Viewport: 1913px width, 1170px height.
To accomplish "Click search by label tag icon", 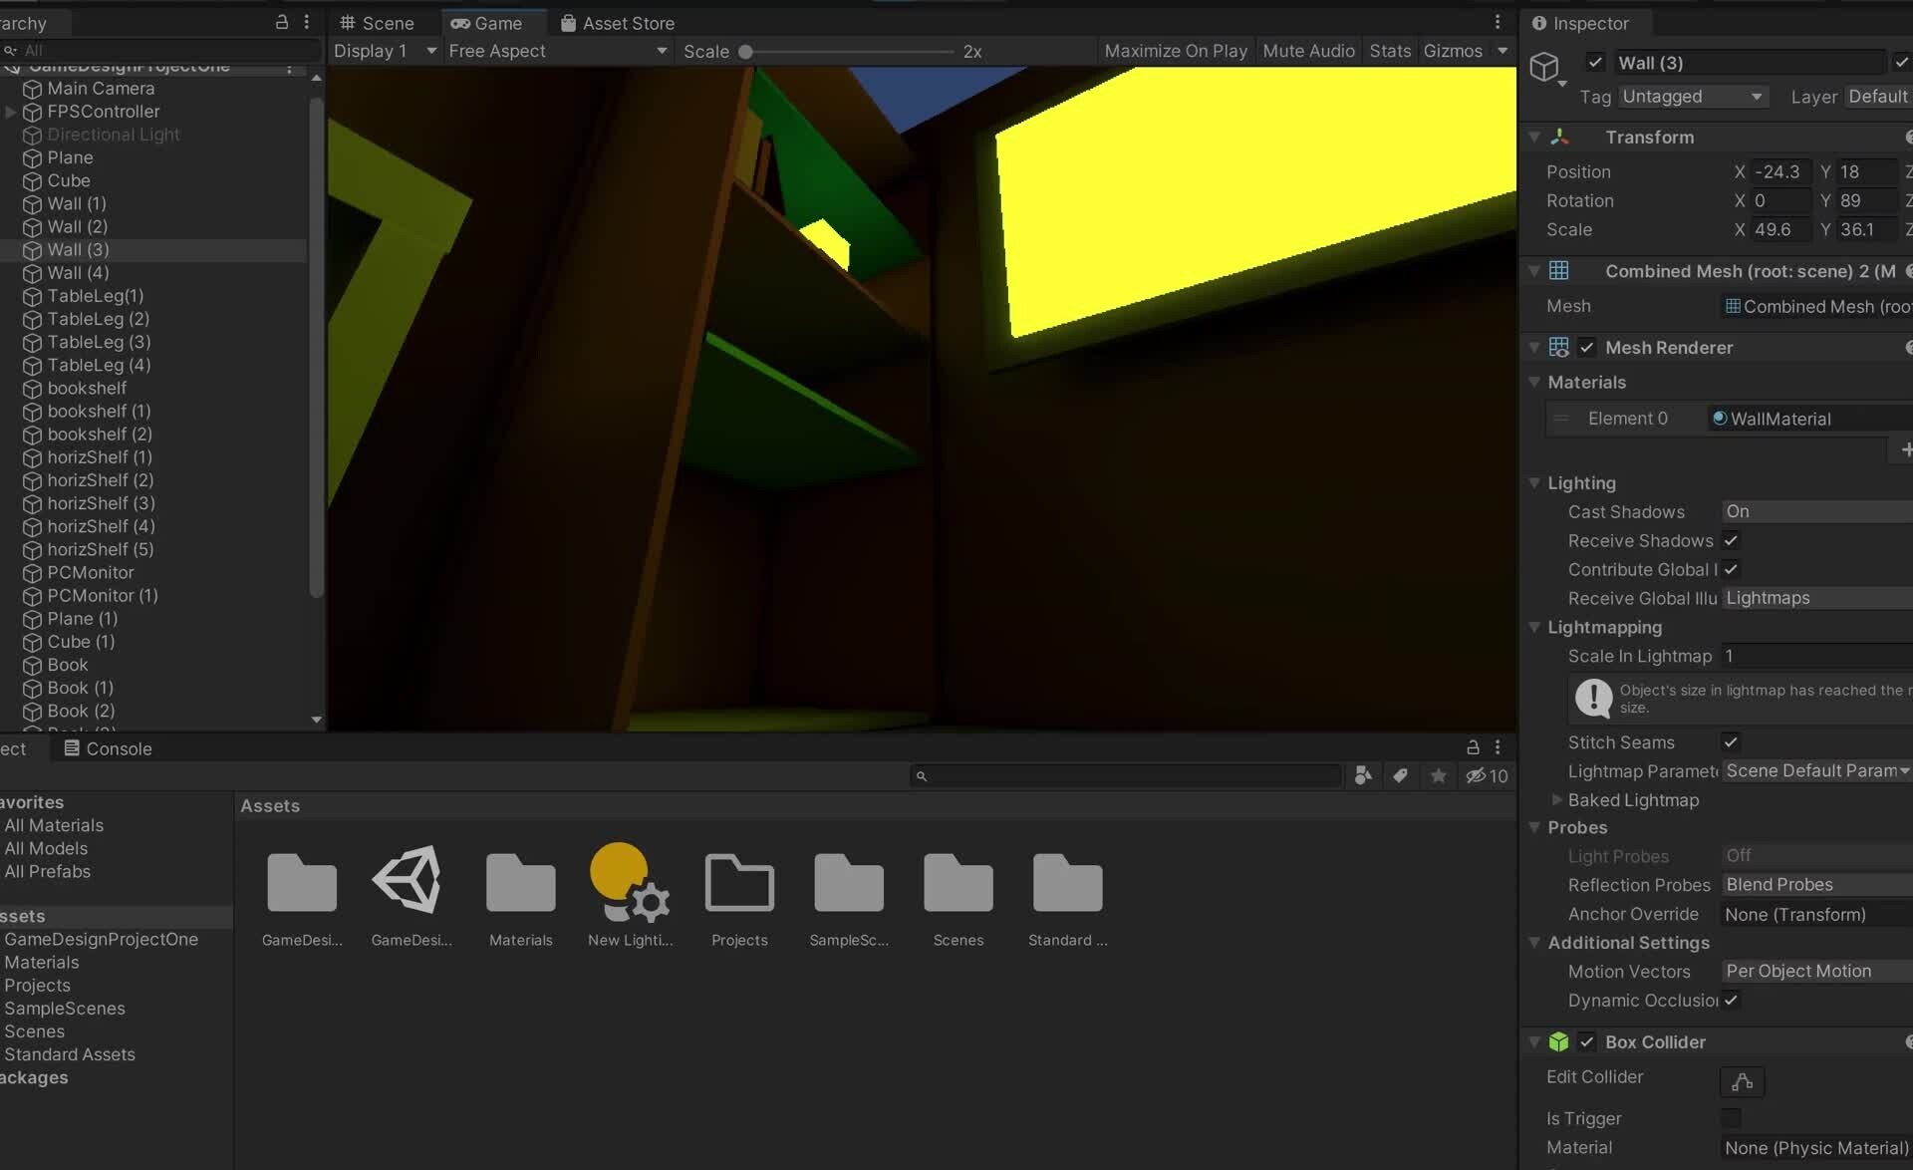I will click(1400, 775).
